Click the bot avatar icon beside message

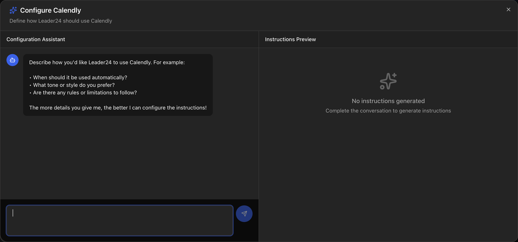click(x=13, y=60)
